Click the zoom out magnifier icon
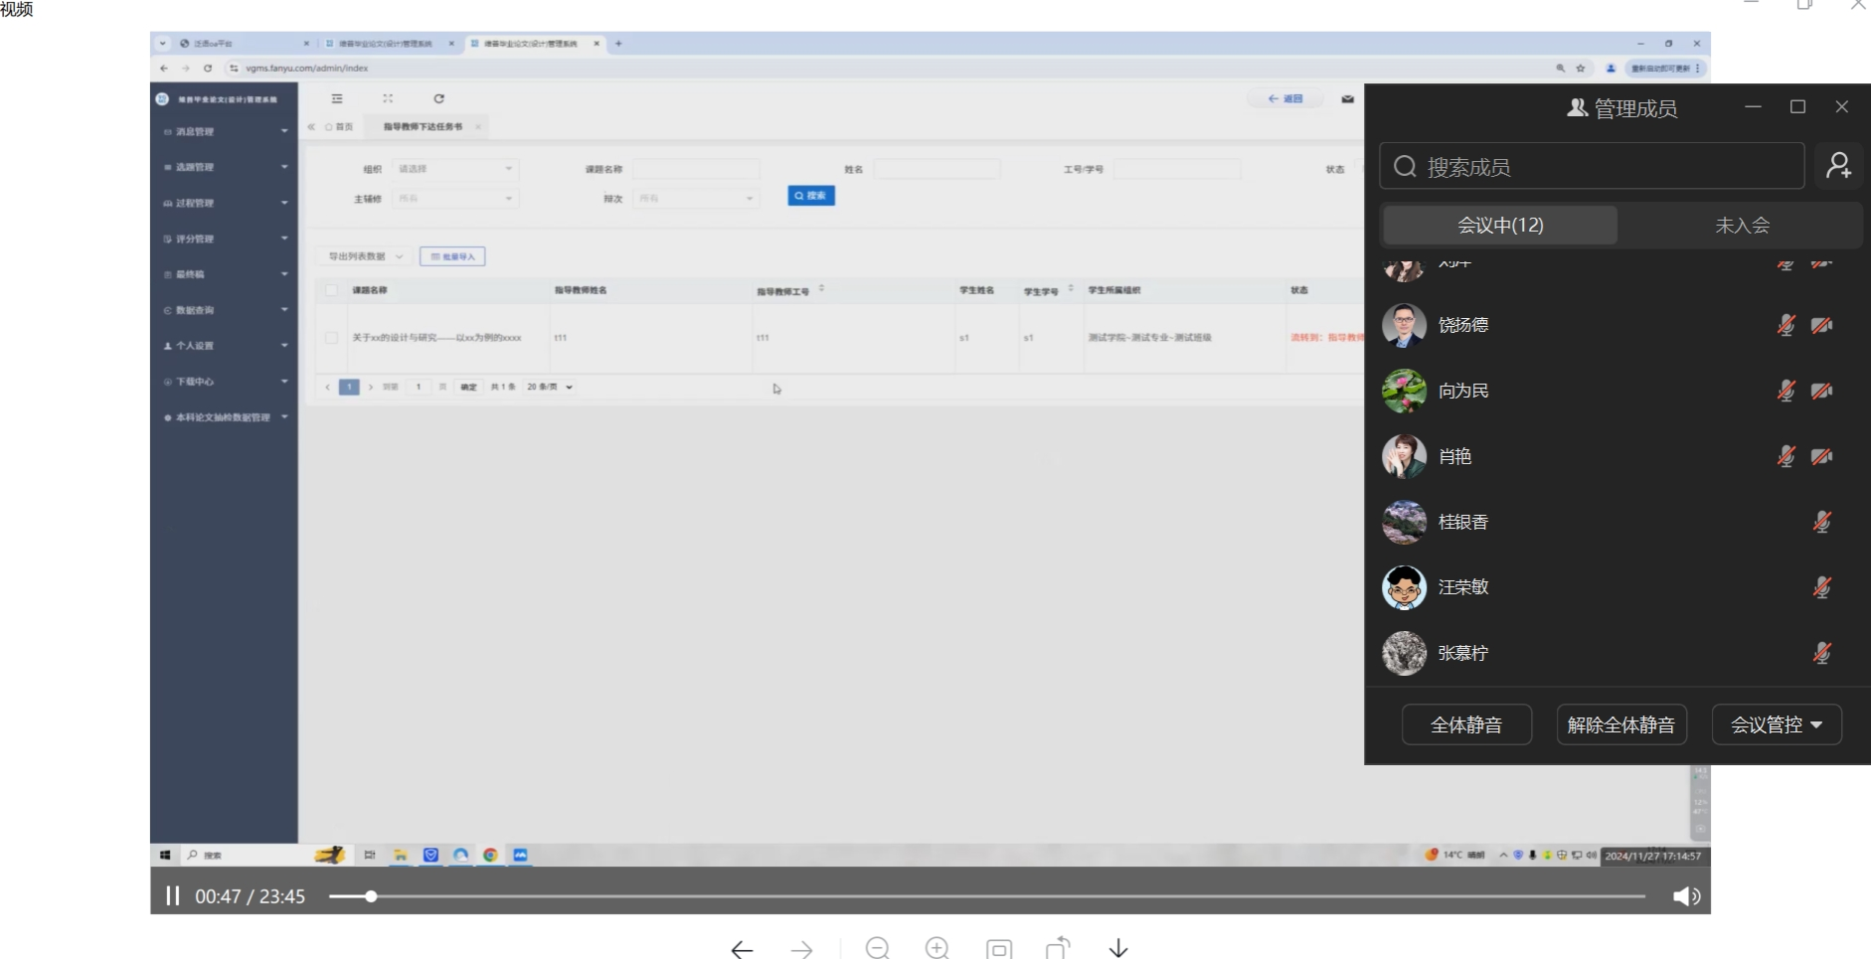This screenshot has height=959, width=1871. pyautogui.click(x=877, y=948)
